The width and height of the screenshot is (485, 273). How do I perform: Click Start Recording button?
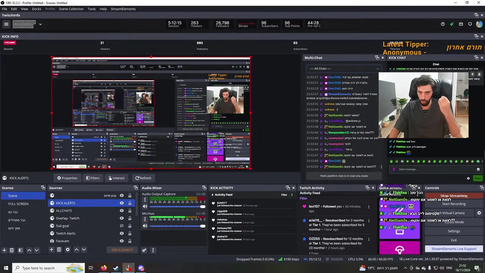pyautogui.click(x=454, y=204)
